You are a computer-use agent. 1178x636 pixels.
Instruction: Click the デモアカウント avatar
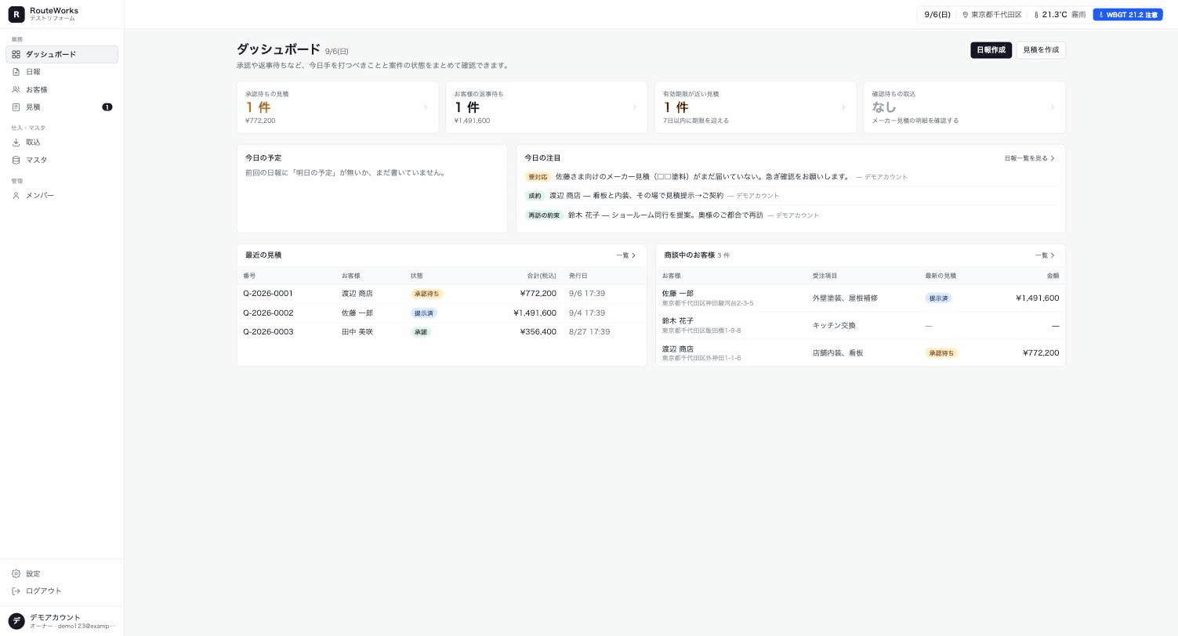point(16,621)
